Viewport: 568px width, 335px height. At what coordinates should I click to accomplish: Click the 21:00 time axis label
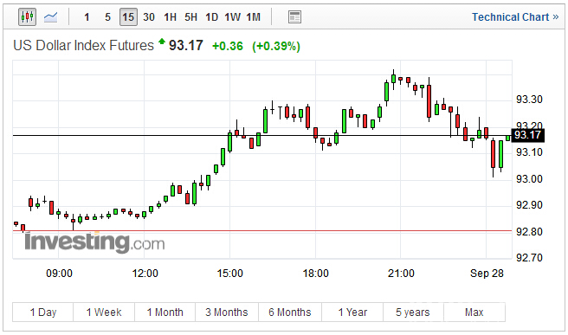[x=401, y=274]
